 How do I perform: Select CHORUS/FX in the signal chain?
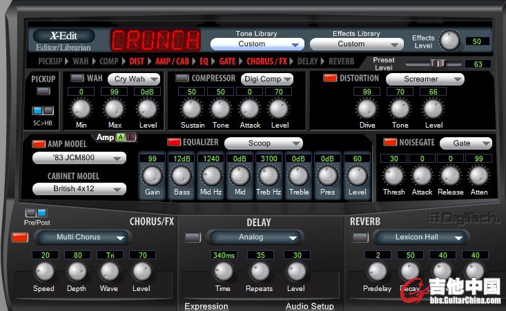267,61
